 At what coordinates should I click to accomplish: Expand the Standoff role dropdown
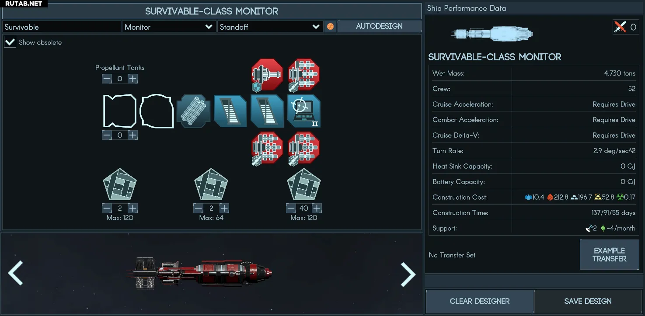coord(270,27)
